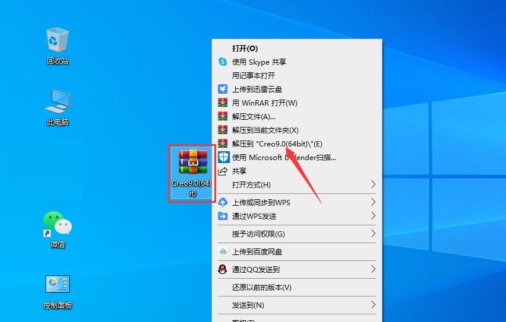Click the WPS cloud upload icon

pyautogui.click(x=223, y=202)
